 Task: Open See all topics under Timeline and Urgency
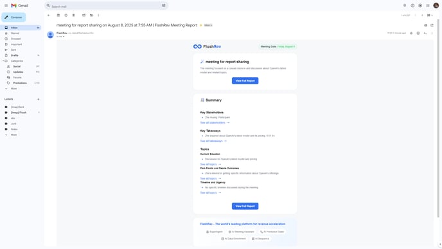coord(211,192)
